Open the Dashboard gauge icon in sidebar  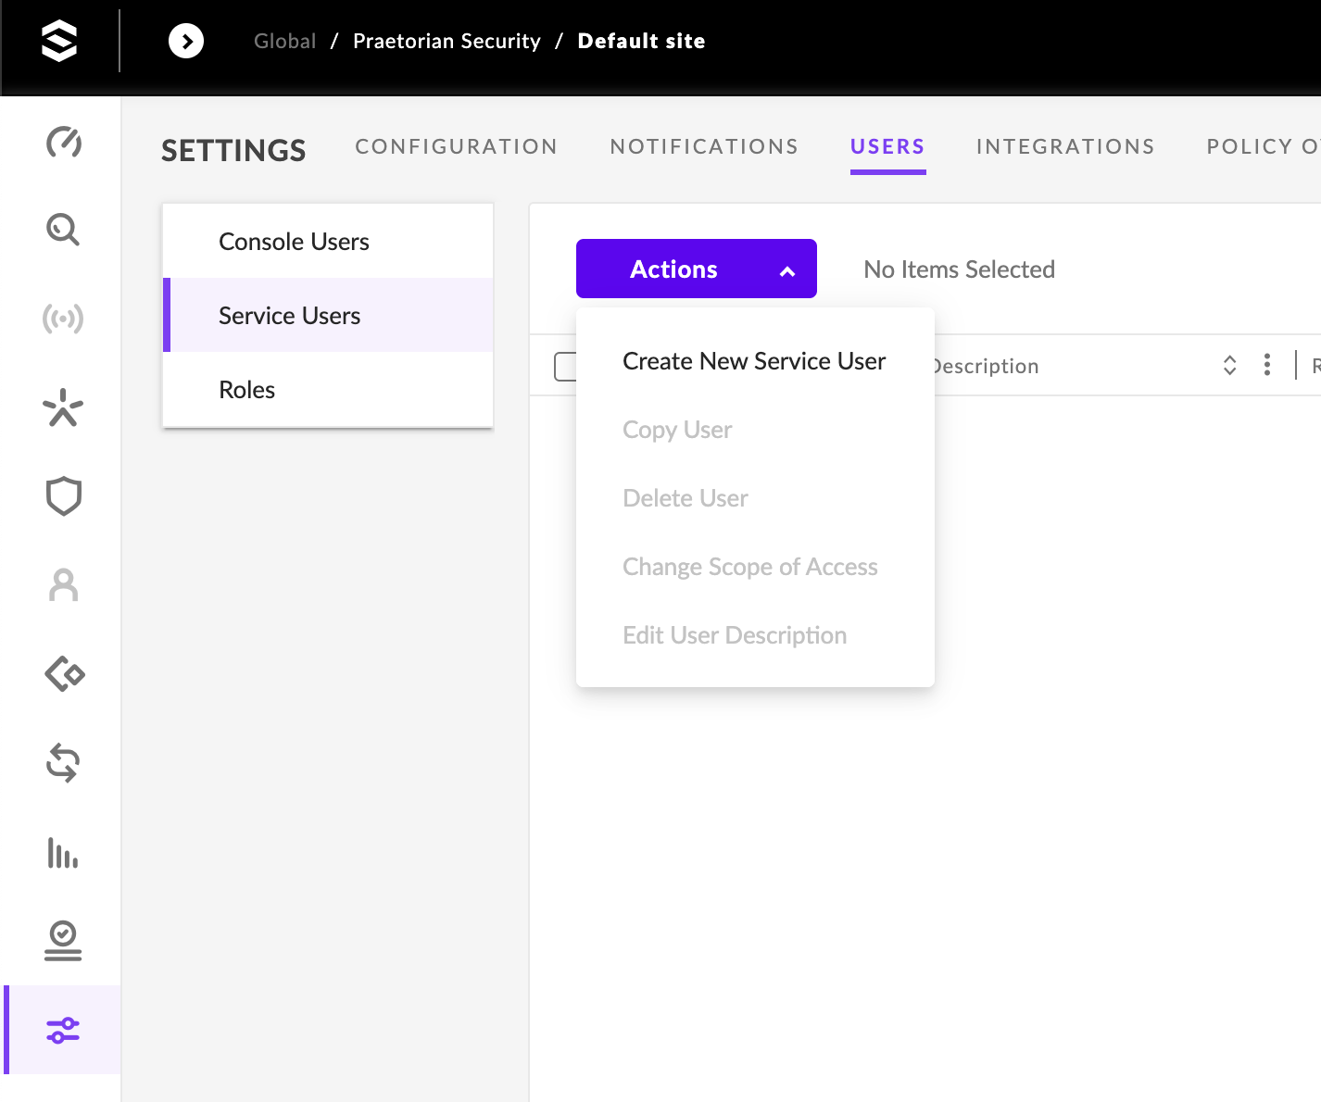pos(63,143)
